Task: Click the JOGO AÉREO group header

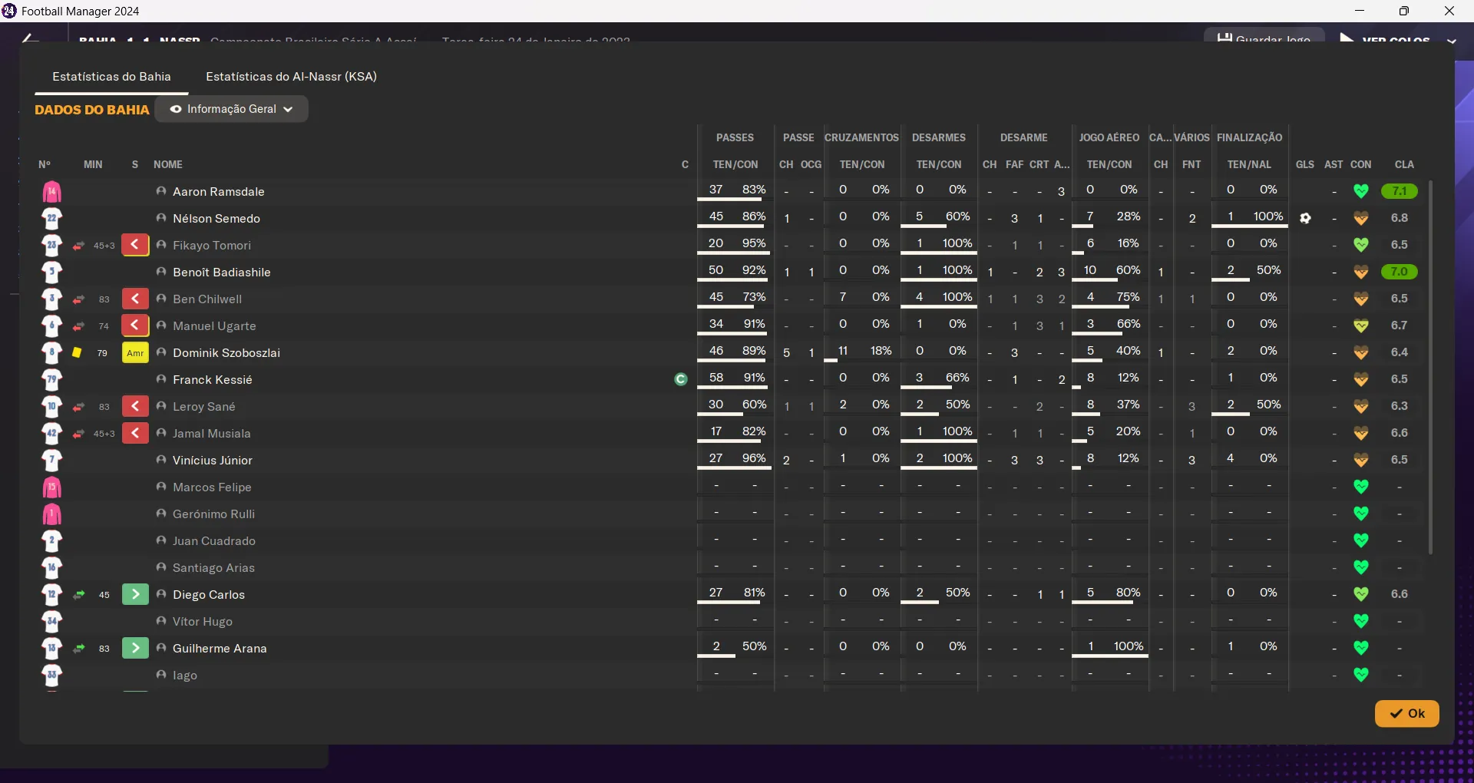Action: click(x=1109, y=138)
